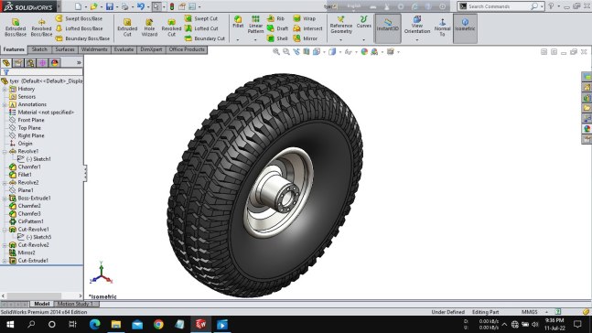Click the Boundary Cut command
Image resolution: width=592 pixels, height=333 pixels.
tap(205, 38)
